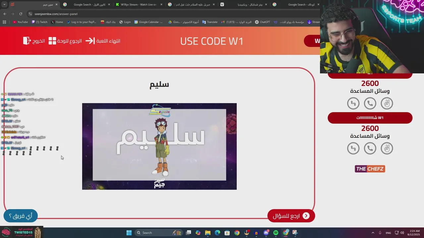Click the ارجع للسؤال button
Image resolution: width=424 pixels, height=238 pixels.
pos(291,216)
